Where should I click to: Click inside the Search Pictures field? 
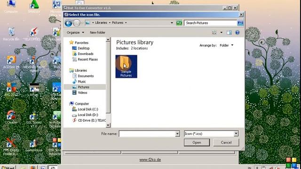211,23
